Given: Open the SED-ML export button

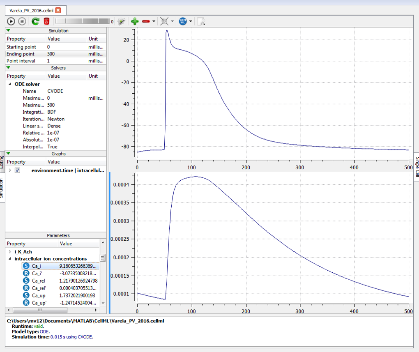Looking at the screenshot, I should pos(183,21).
